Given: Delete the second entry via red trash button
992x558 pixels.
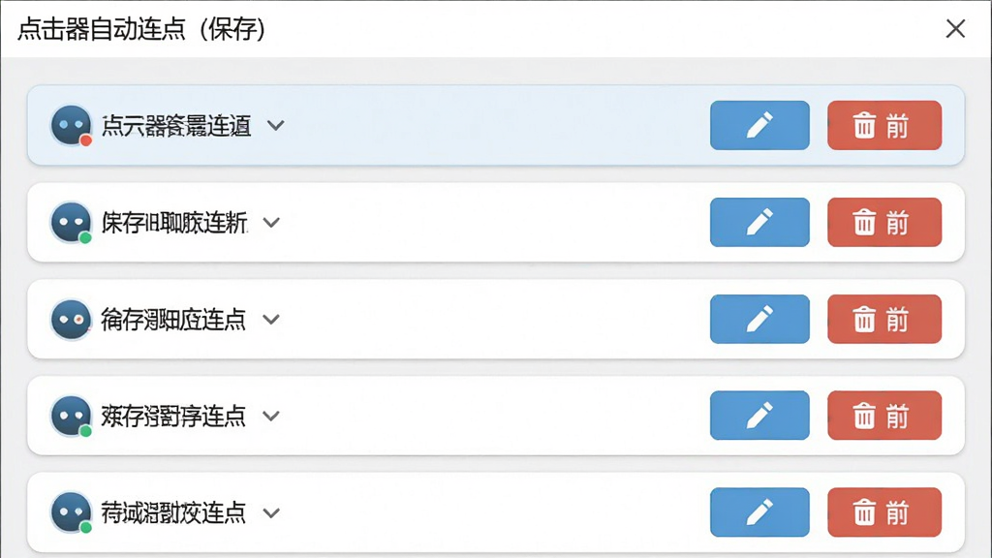Looking at the screenshot, I should tap(883, 222).
